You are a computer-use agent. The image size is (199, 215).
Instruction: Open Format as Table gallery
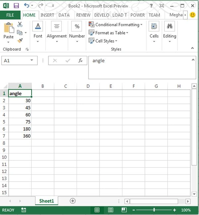pos(108,33)
